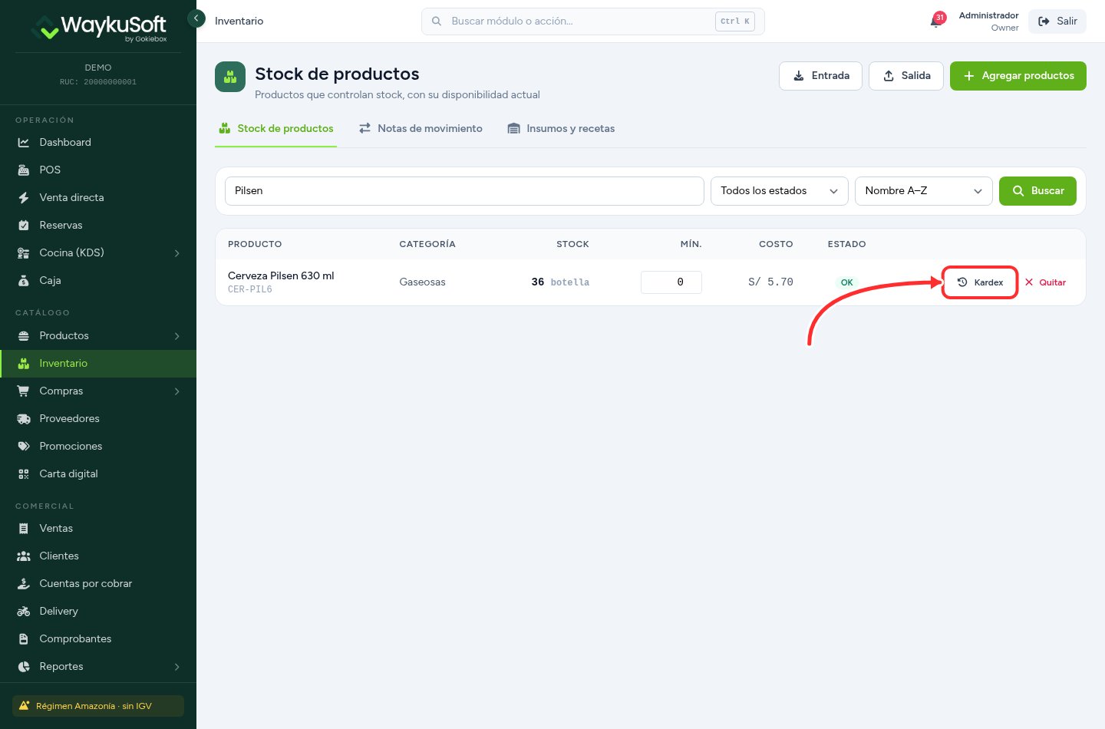This screenshot has height=729, width=1105.
Task: Switch to Notas de movimiento tab
Action: click(421, 128)
